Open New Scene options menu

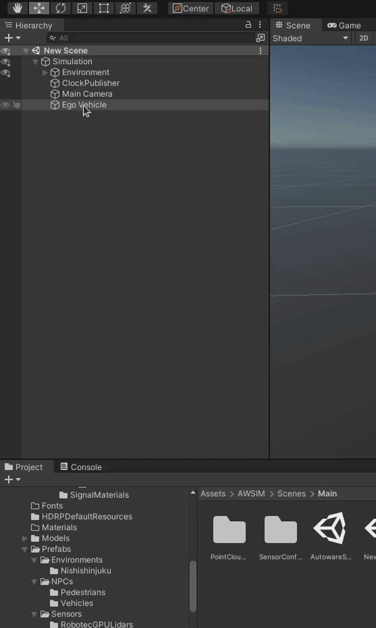point(261,51)
